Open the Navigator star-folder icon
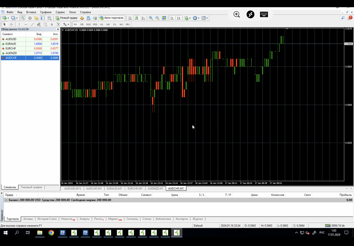Viewport: 354px width, 246px height. pos(36,18)
